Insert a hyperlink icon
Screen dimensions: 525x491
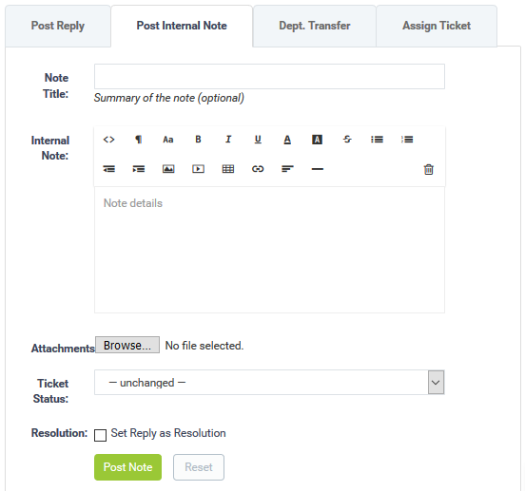click(x=258, y=169)
